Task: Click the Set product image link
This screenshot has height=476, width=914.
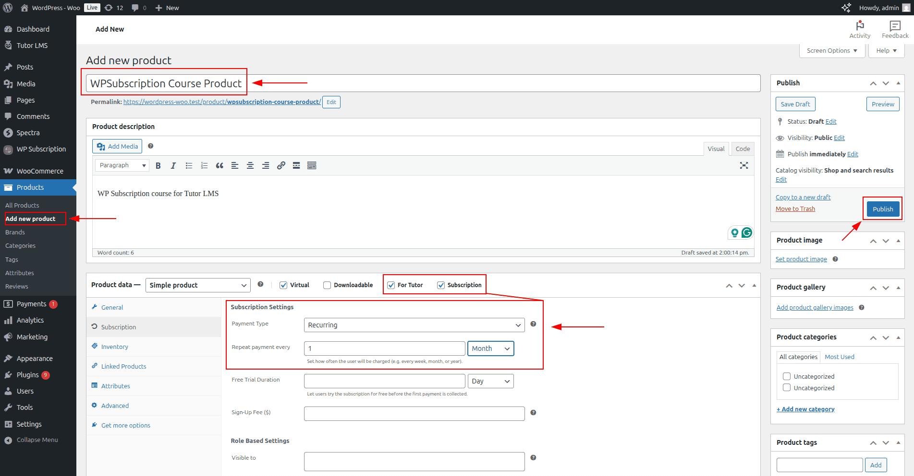Action: [801, 259]
